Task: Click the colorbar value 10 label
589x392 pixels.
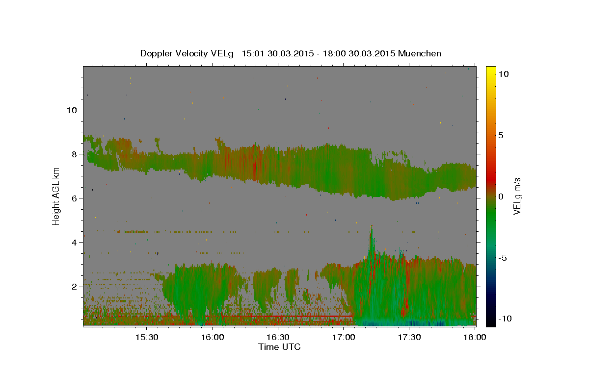Action: (x=503, y=74)
